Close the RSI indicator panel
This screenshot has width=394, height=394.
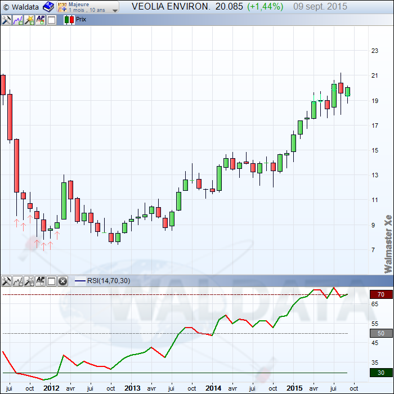pos(63,281)
